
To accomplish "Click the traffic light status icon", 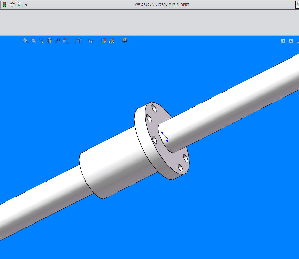I will click(4, 4).
